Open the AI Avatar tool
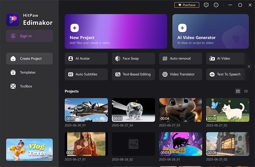Viewport: 255px width, 167px height. (x=86, y=58)
